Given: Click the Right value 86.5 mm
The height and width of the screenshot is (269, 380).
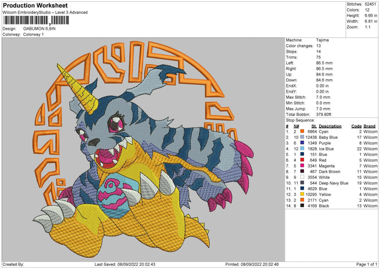Looking at the screenshot, I should coord(324,69).
